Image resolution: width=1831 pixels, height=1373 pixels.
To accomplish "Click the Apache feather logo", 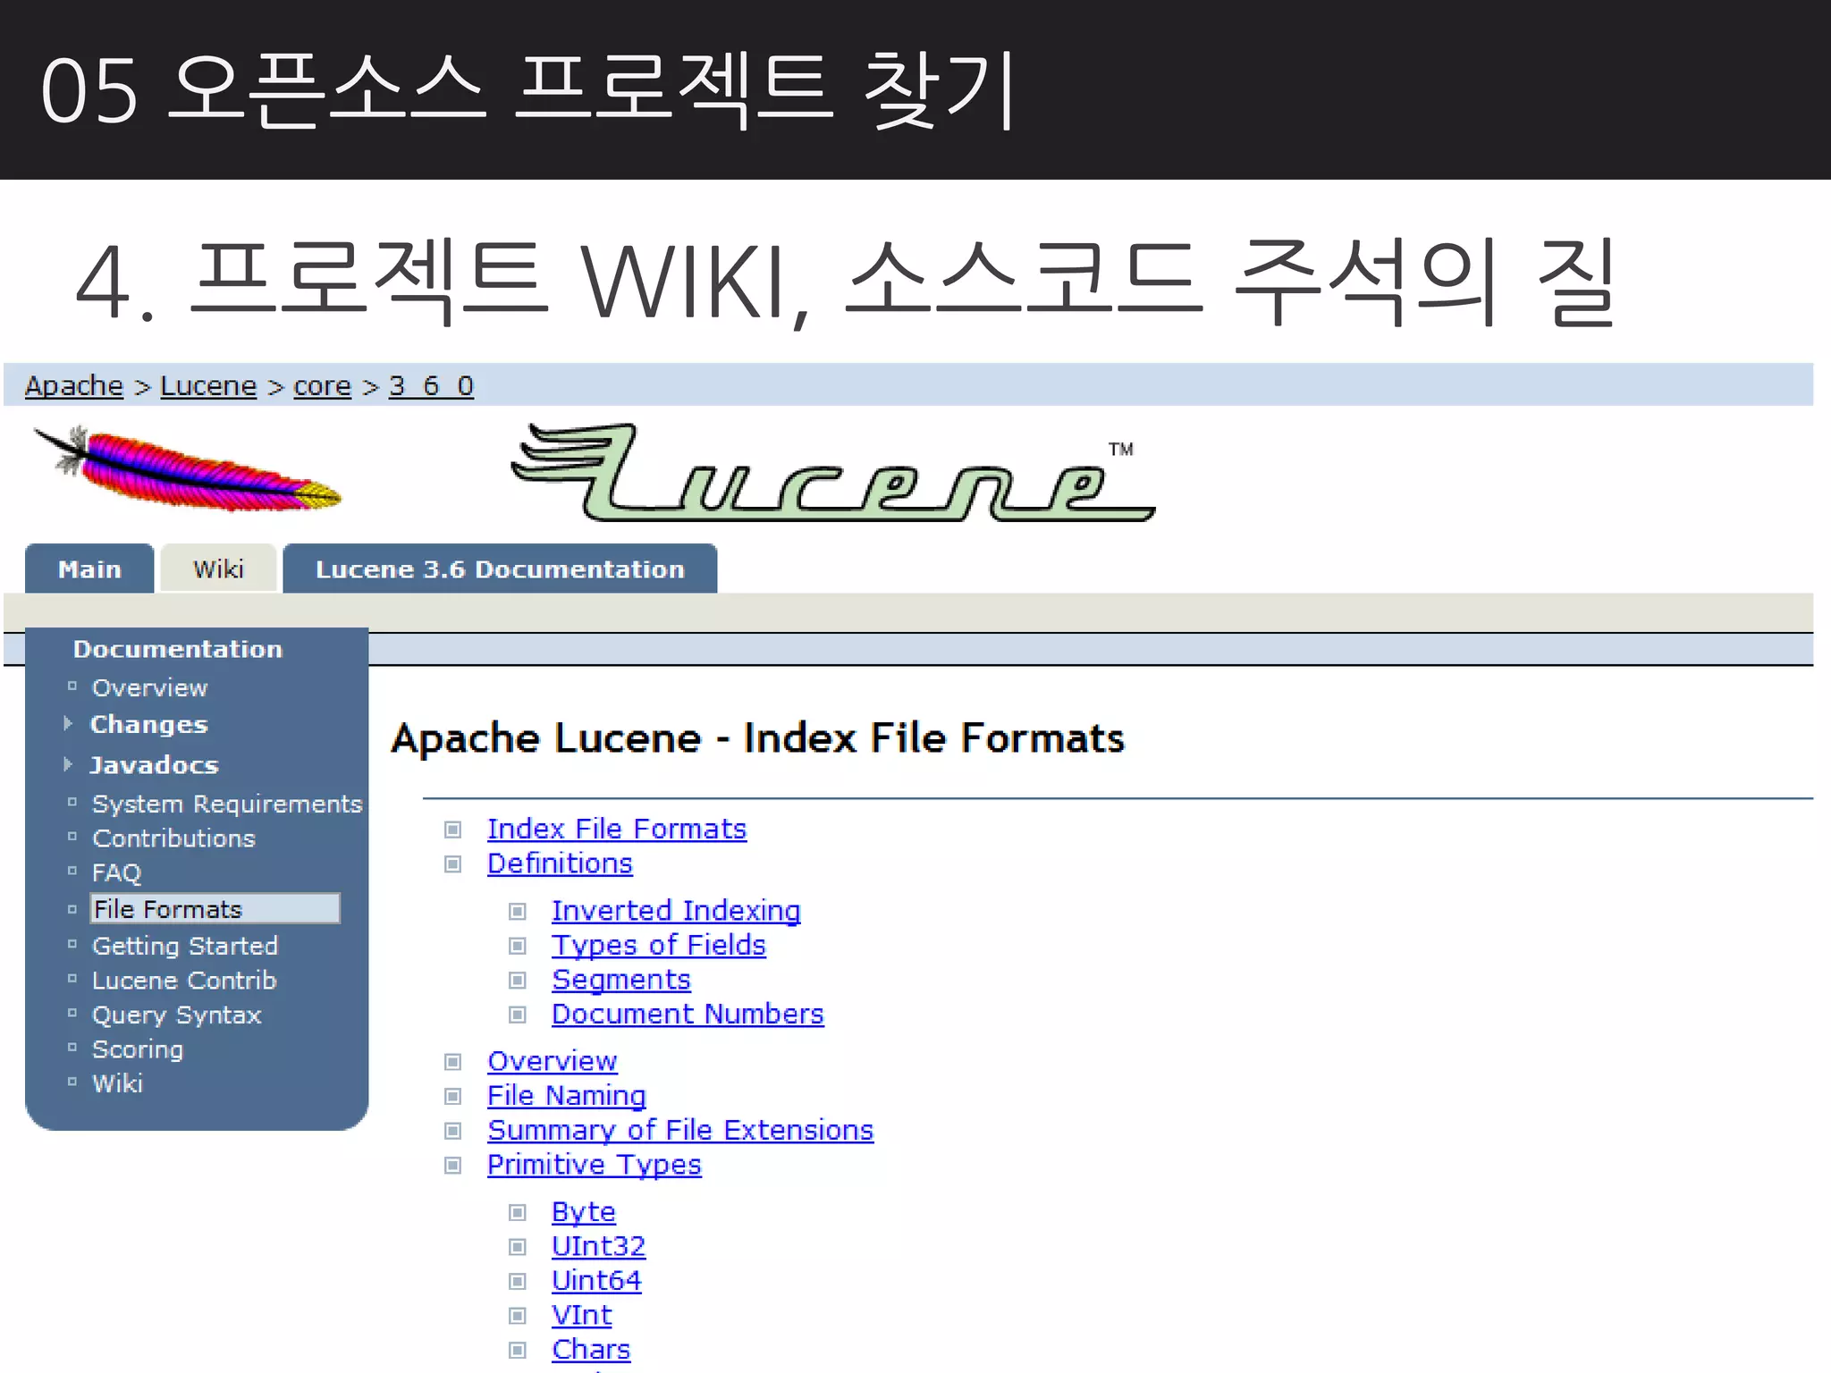I will [188, 469].
